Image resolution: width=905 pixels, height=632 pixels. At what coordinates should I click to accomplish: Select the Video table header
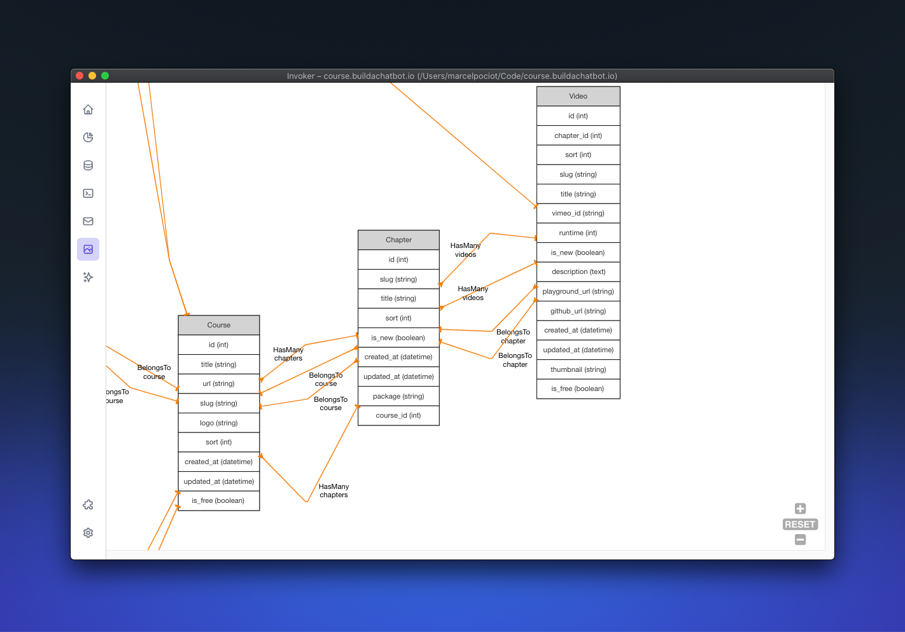(x=578, y=96)
